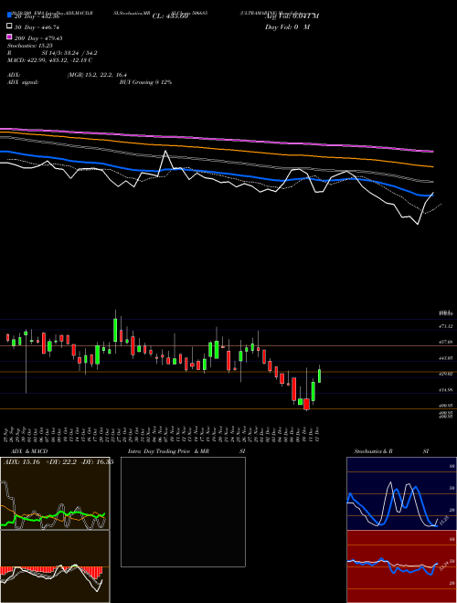Click inside the empty intraday chart box
457x603 pixels.
tap(183, 512)
